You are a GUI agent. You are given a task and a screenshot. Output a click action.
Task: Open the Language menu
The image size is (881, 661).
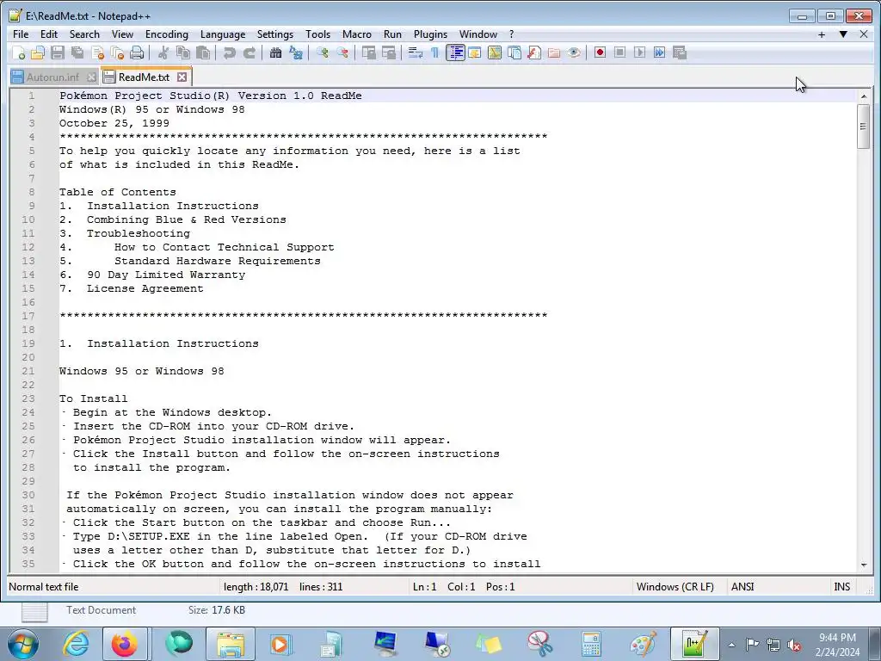pyautogui.click(x=223, y=34)
